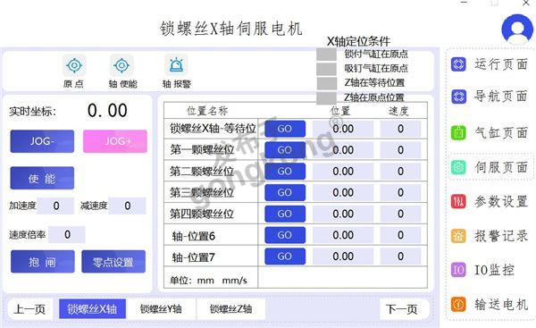
Task: Click GO for 第四颗螺丝位
Action: point(285,214)
